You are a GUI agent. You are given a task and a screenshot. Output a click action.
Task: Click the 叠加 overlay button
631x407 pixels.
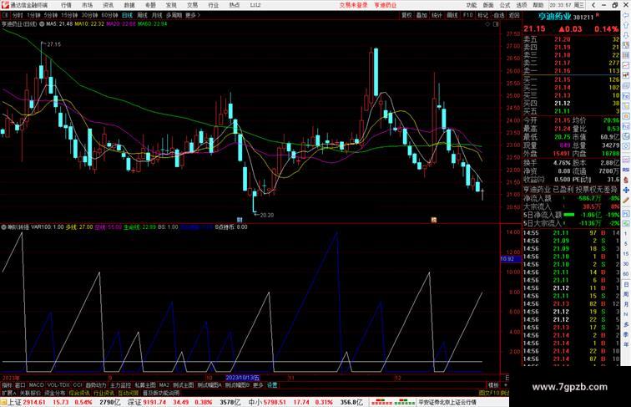click(x=422, y=15)
